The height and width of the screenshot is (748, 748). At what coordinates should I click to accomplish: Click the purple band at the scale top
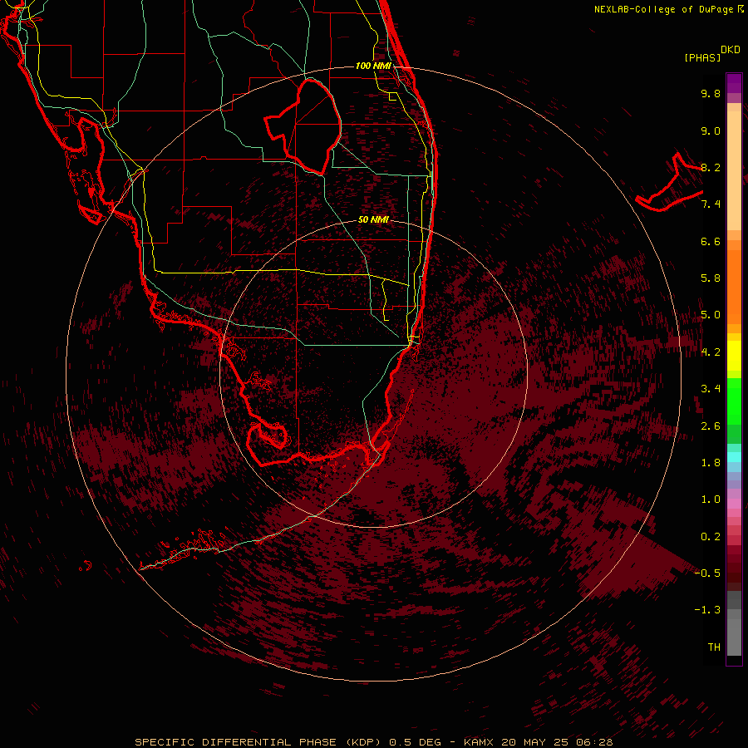pos(734,83)
